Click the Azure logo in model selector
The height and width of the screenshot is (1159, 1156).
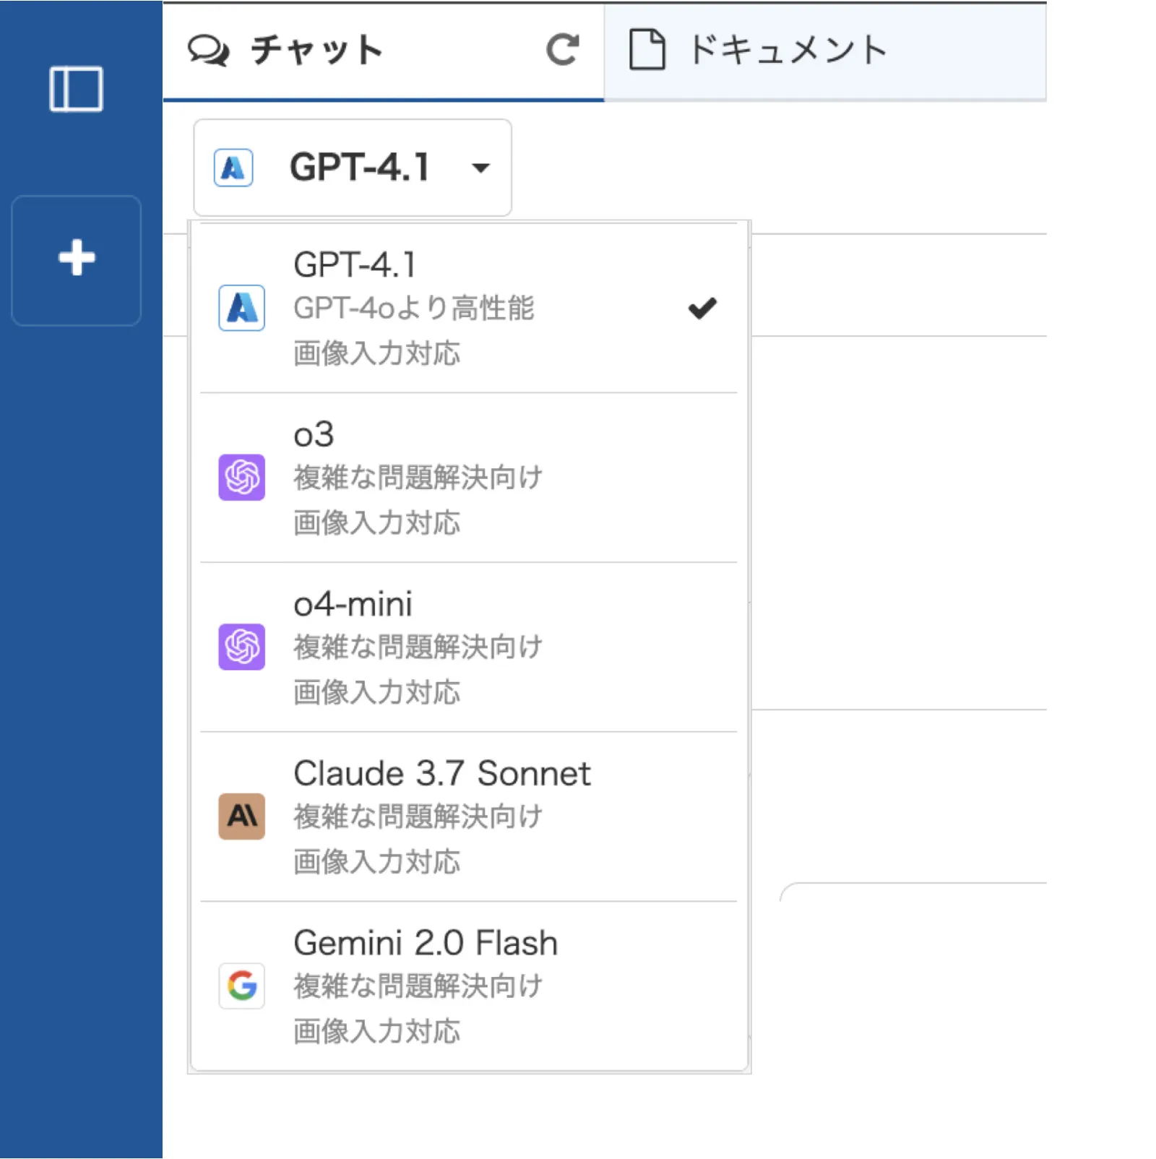pyautogui.click(x=233, y=168)
